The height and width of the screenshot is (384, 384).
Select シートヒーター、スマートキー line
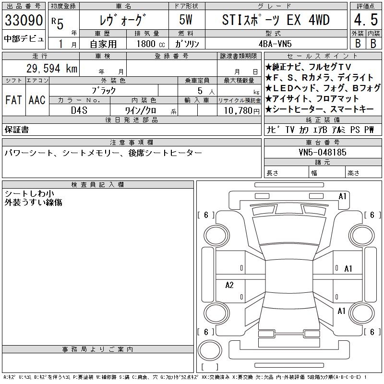tap(320, 109)
